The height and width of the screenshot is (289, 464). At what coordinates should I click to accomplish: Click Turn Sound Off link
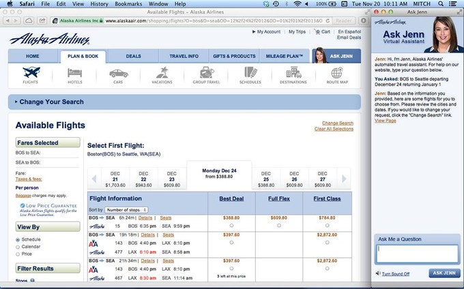[396, 274]
